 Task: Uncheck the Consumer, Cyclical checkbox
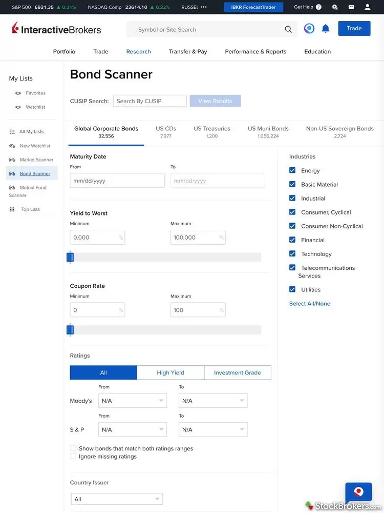pyautogui.click(x=292, y=212)
